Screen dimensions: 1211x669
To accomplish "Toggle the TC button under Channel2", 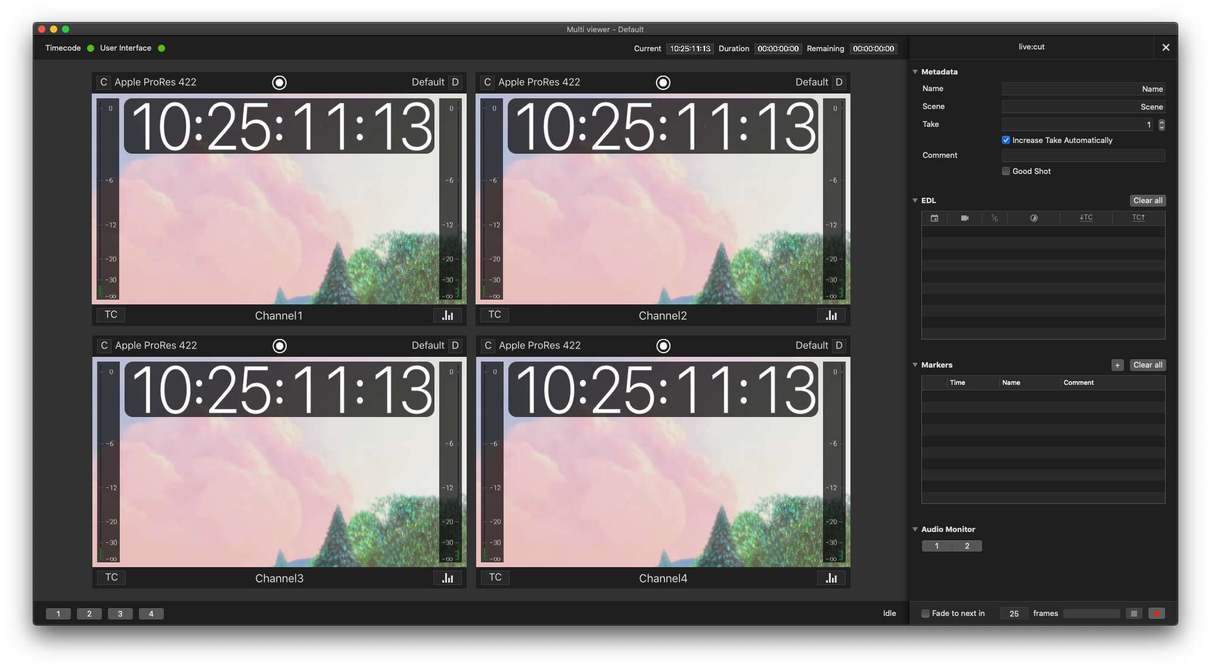I will 495,315.
